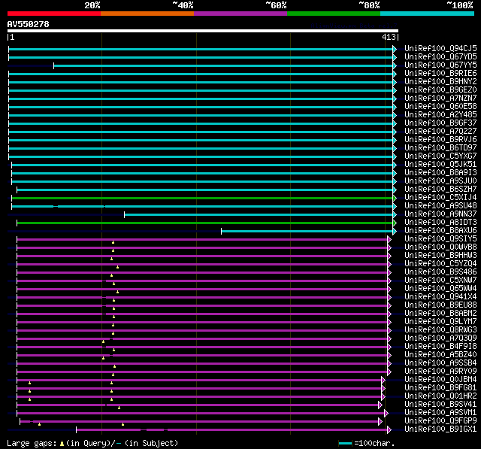This screenshot has width=481, height=449.
Task: Click the green ~80% identity legend segment
Action: click(334, 14)
